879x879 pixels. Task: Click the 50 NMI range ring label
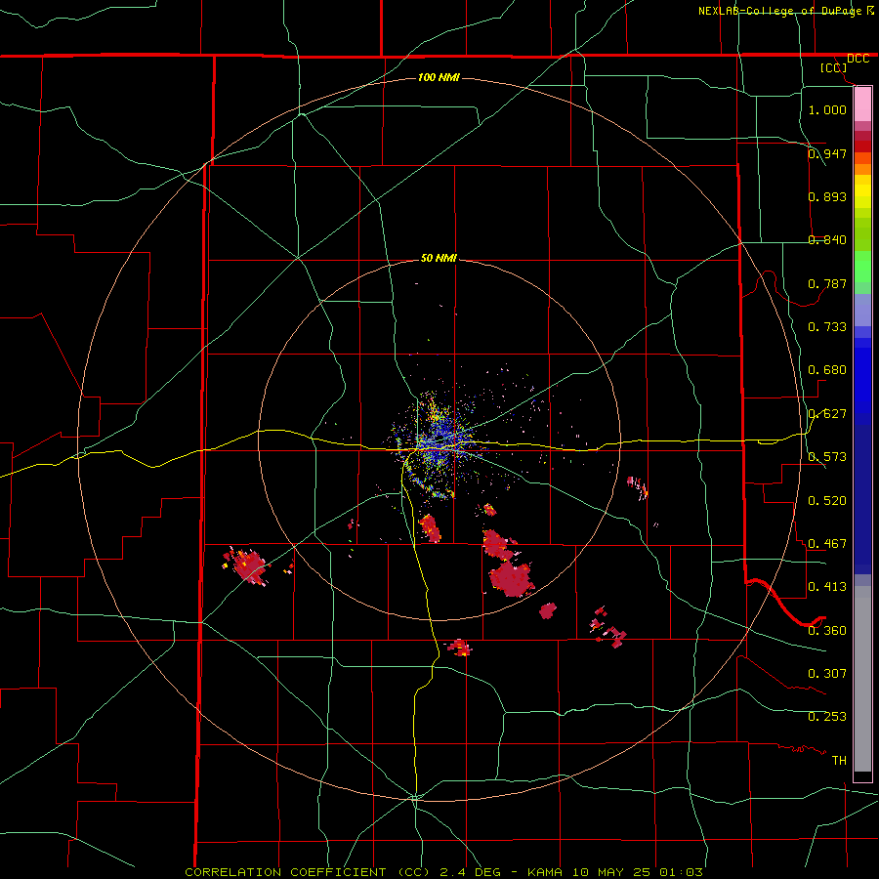(439, 259)
